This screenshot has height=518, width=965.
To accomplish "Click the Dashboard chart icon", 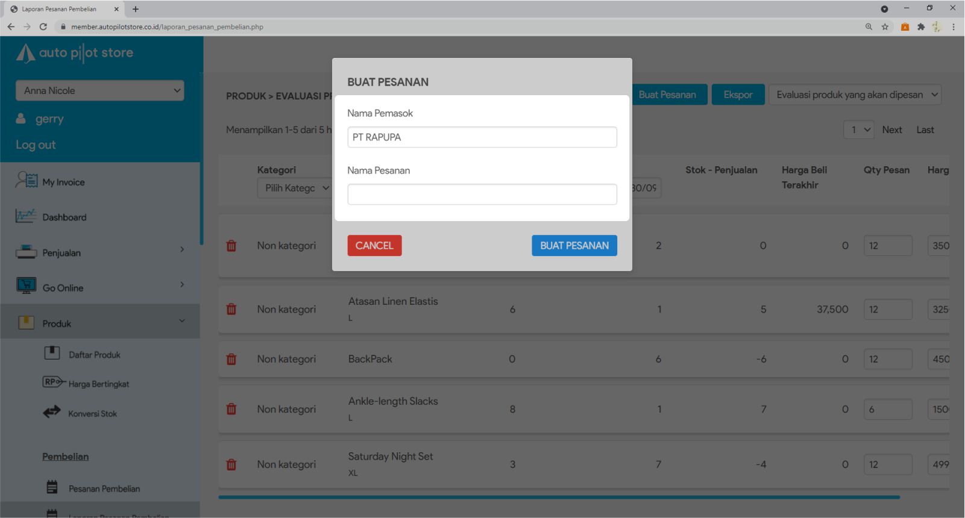I will [x=26, y=216].
